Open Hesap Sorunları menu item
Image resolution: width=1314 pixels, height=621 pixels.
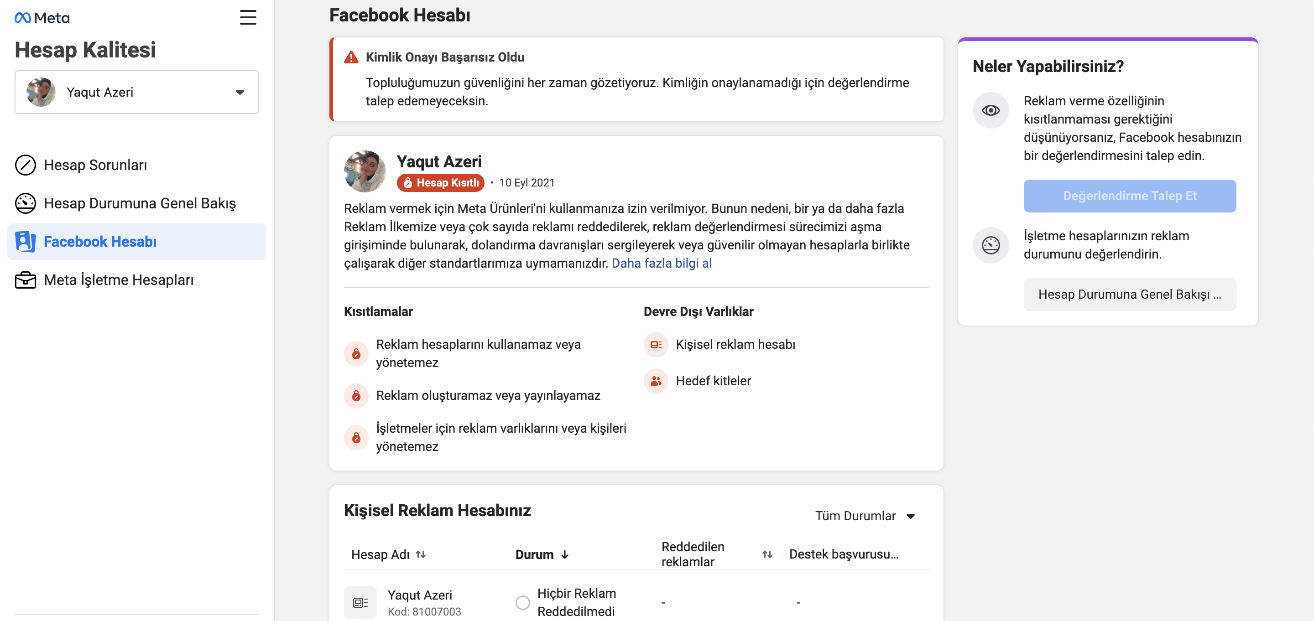coord(137,165)
